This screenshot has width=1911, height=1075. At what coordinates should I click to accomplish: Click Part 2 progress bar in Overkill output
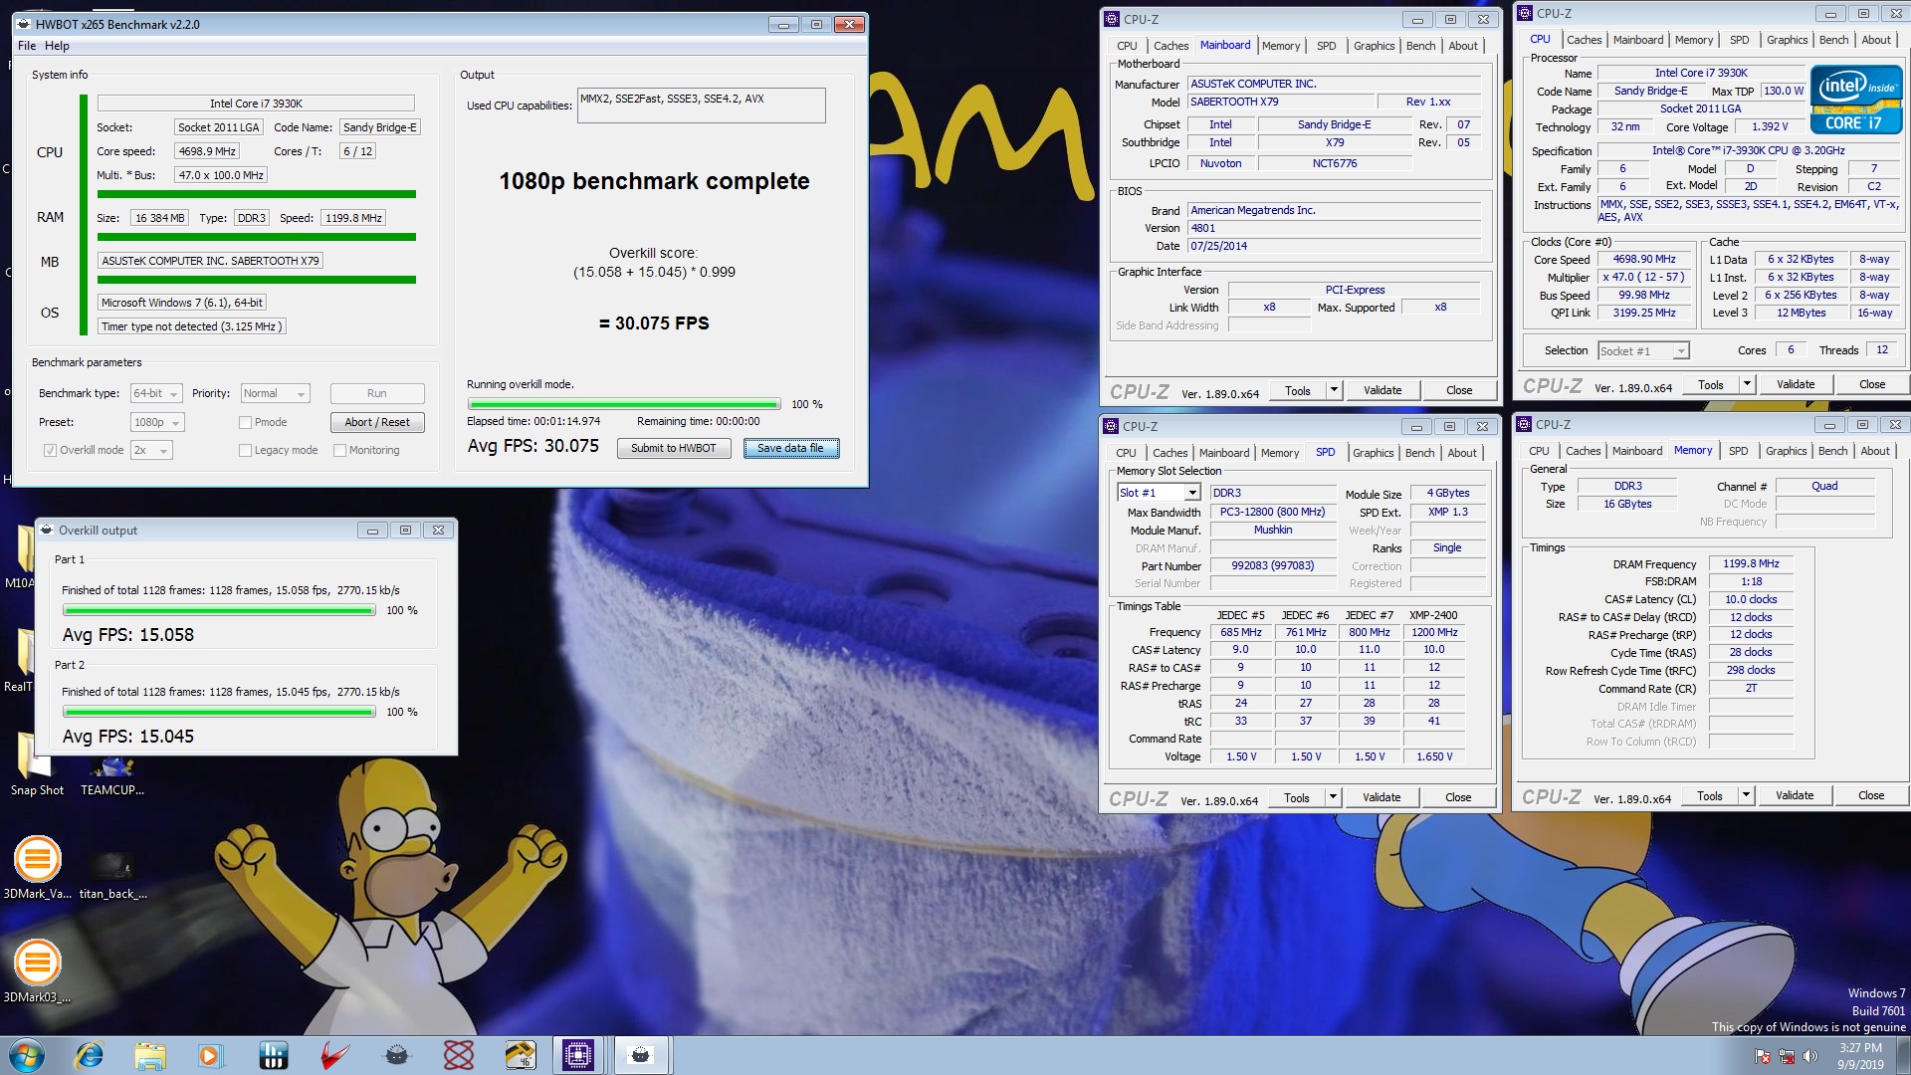tap(219, 712)
